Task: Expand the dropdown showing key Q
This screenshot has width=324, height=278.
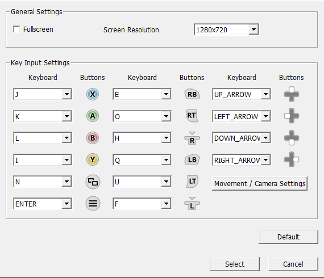Action: (x=142, y=160)
